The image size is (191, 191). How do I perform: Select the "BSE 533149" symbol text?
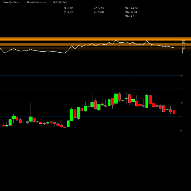(60, 2)
